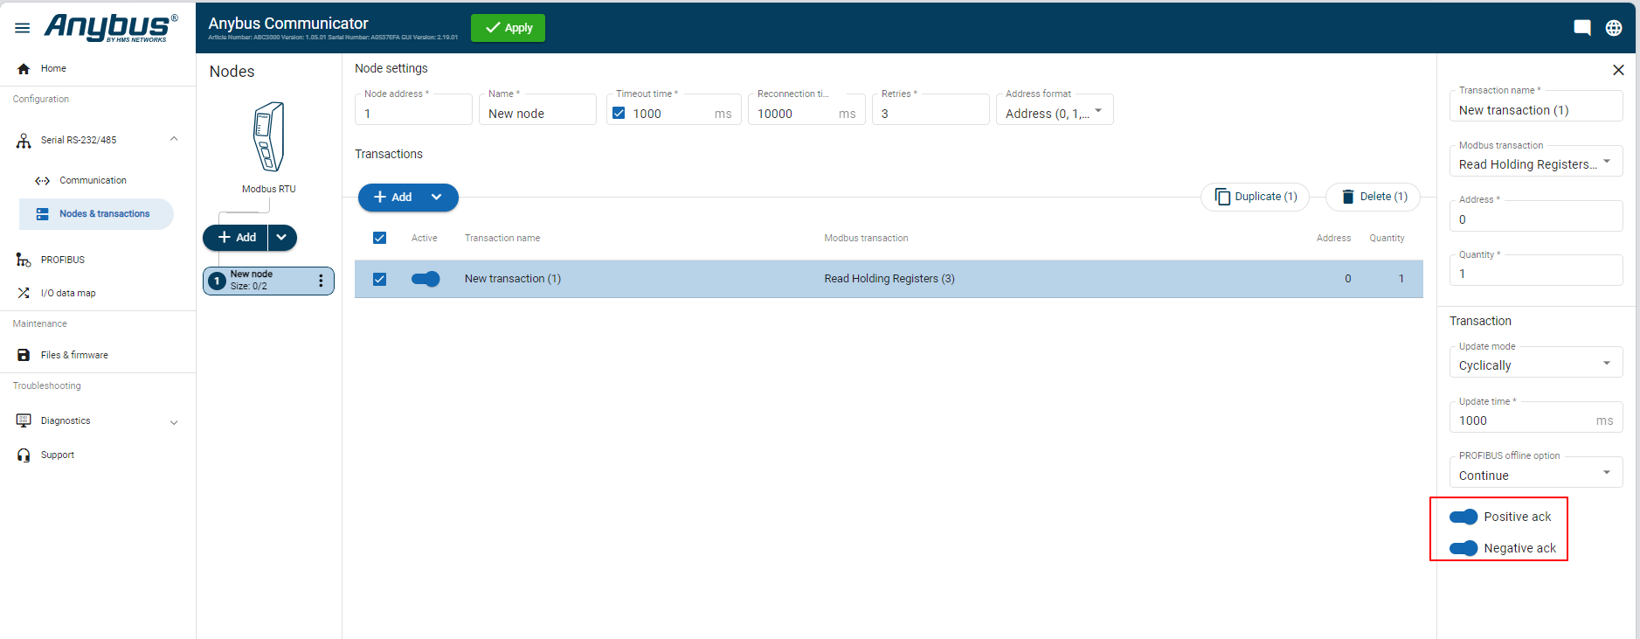This screenshot has height=639, width=1640.
Task: Open the Address format dropdown
Action: (x=1055, y=113)
